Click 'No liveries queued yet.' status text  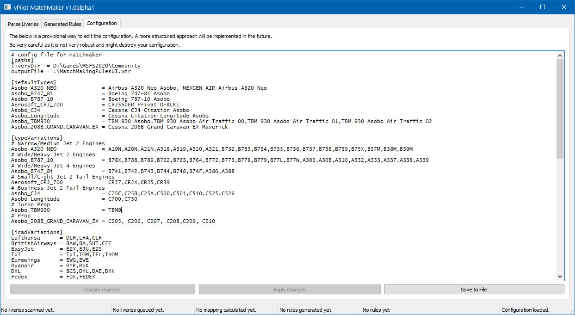139,310
